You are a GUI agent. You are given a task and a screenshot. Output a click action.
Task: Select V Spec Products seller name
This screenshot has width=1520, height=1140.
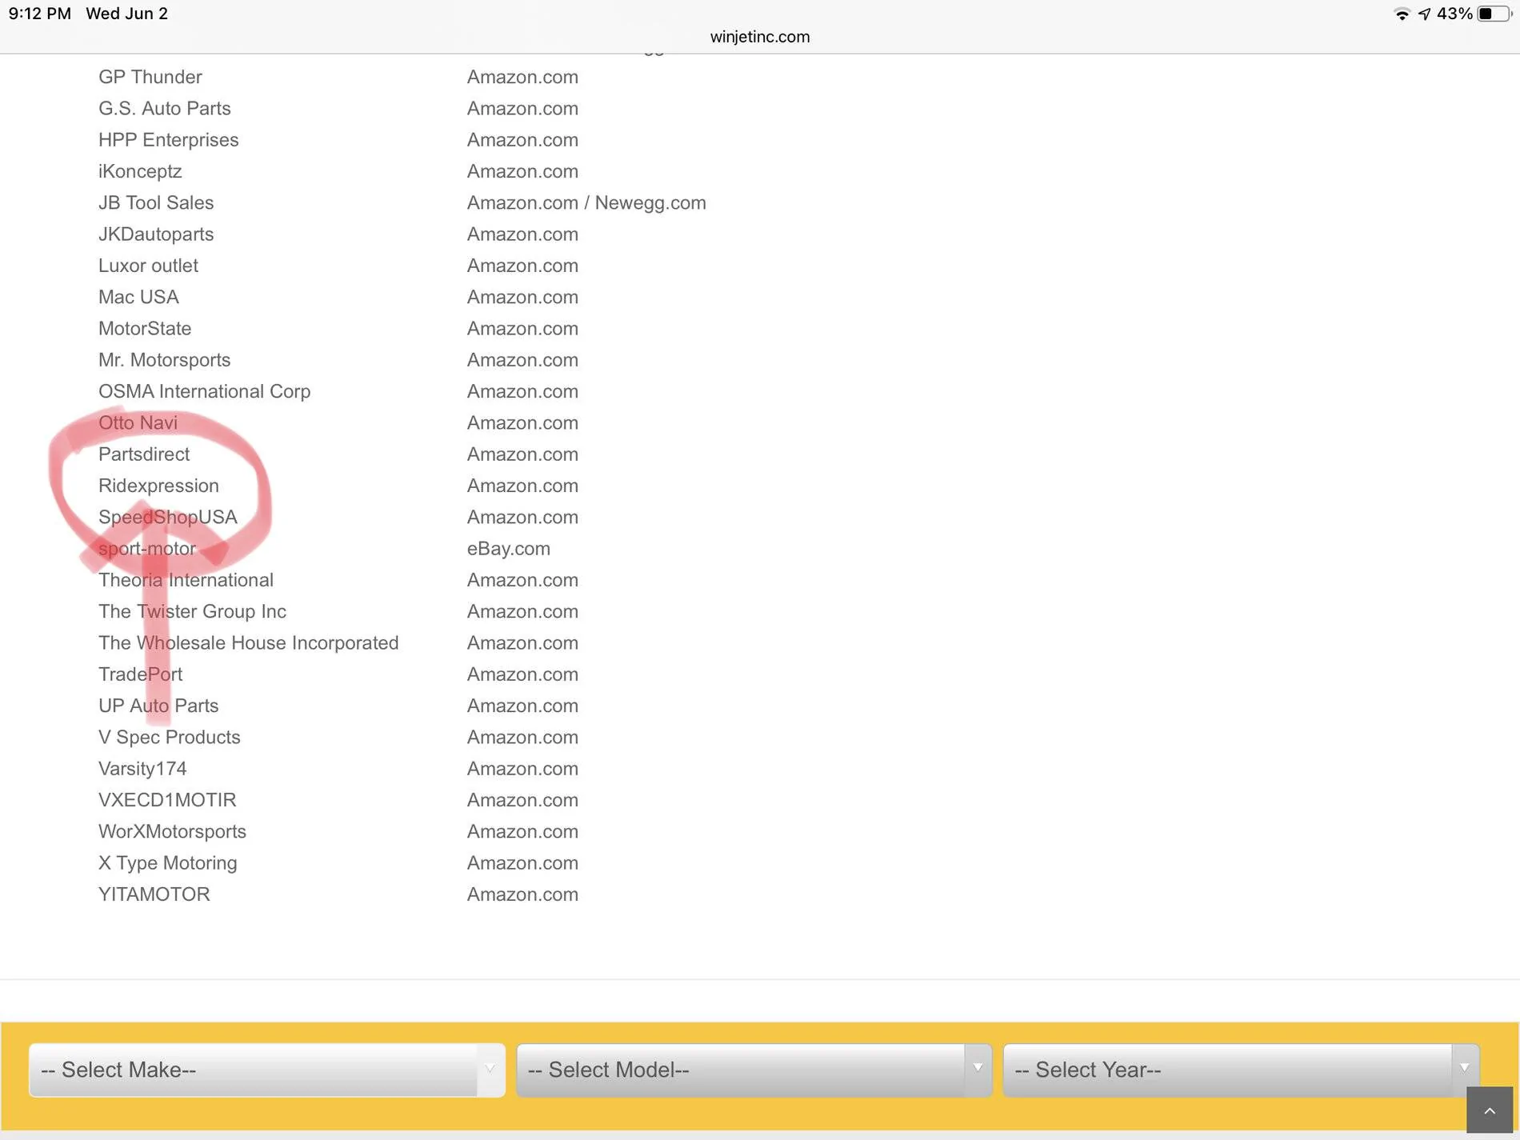point(170,737)
